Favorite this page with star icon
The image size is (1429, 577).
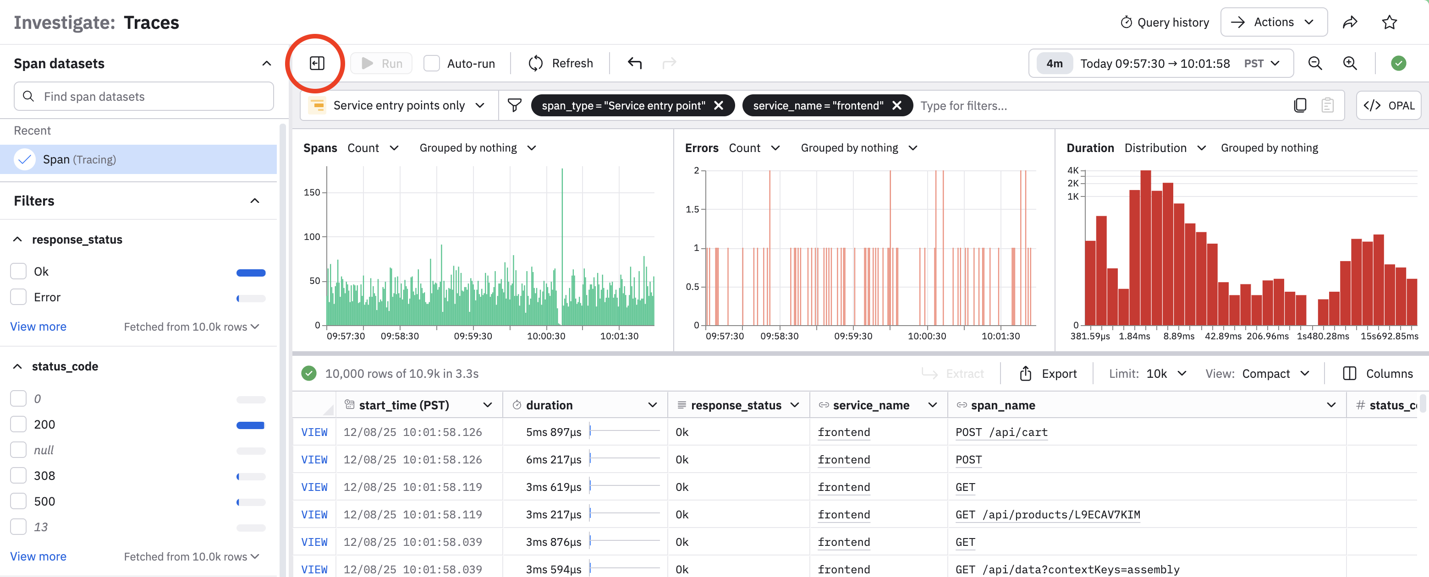point(1389,22)
